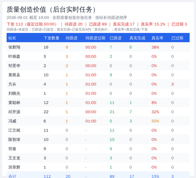Select the name 王文龙
196x178 pixels.
coord(14,158)
